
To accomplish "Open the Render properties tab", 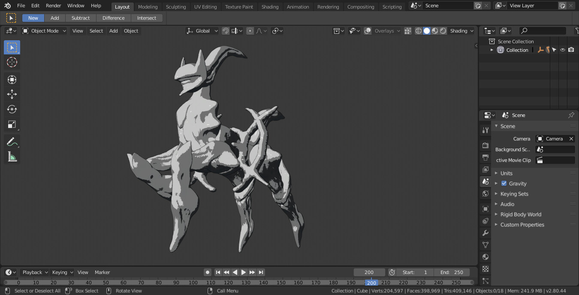I will coord(486,146).
